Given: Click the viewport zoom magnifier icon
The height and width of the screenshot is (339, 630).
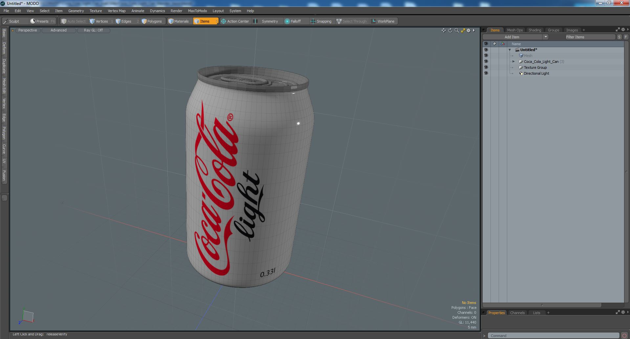Looking at the screenshot, I should (x=456, y=30).
